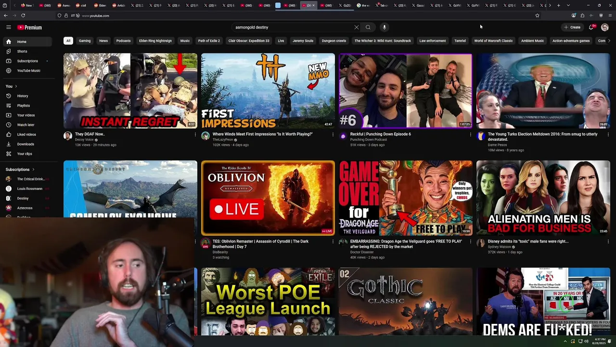Select the Jeremy Soule chip

point(303,41)
